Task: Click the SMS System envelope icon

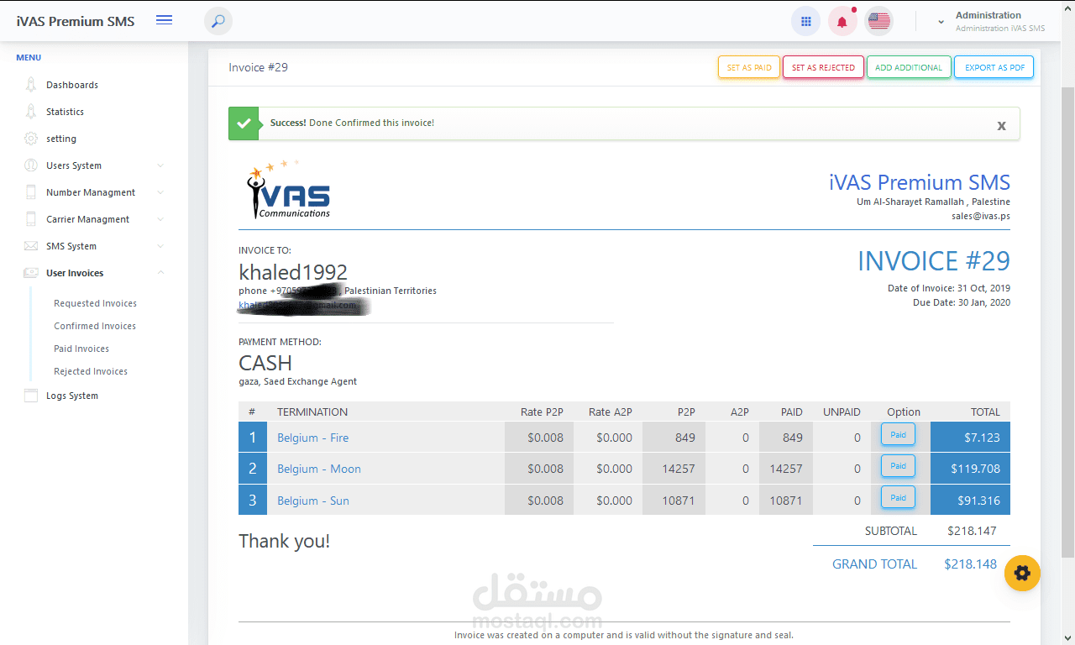Action: [x=31, y=246]
